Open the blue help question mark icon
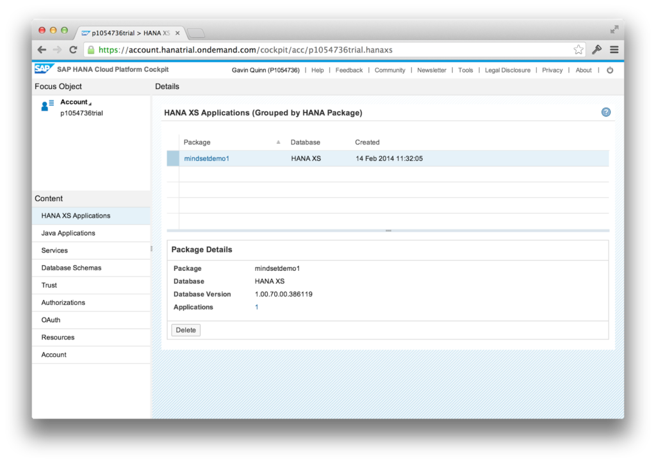 pos(606,112)
